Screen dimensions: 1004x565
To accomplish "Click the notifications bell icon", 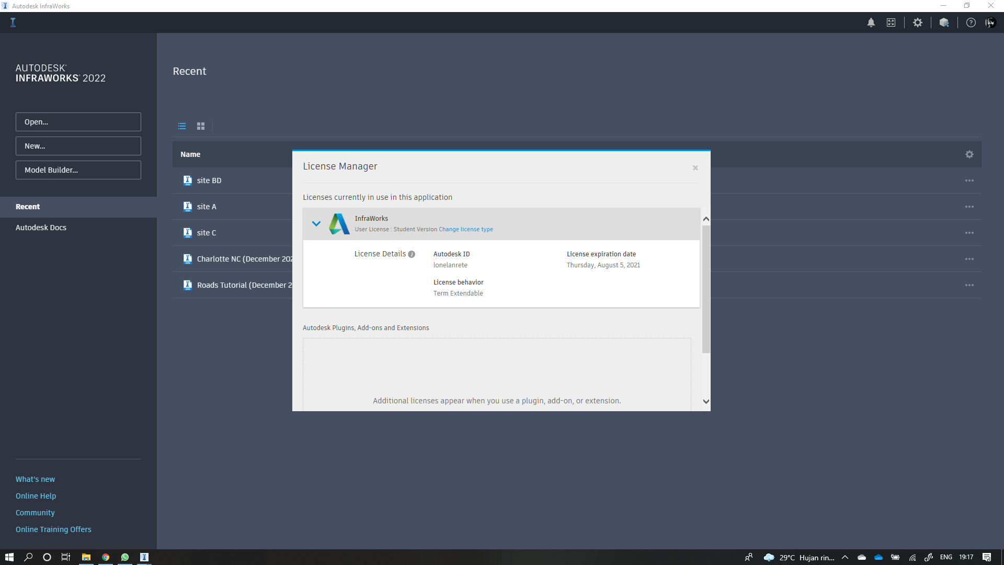I will click(x=871, y=22).
